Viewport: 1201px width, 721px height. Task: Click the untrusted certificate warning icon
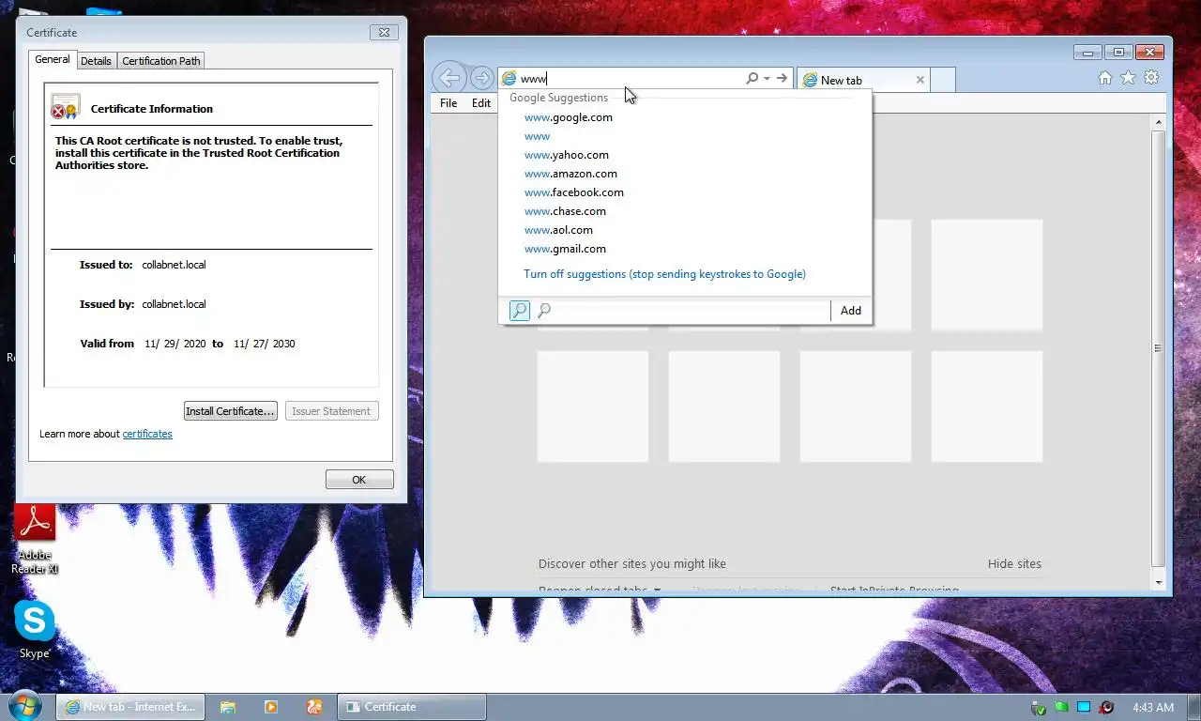click(66, 107)
